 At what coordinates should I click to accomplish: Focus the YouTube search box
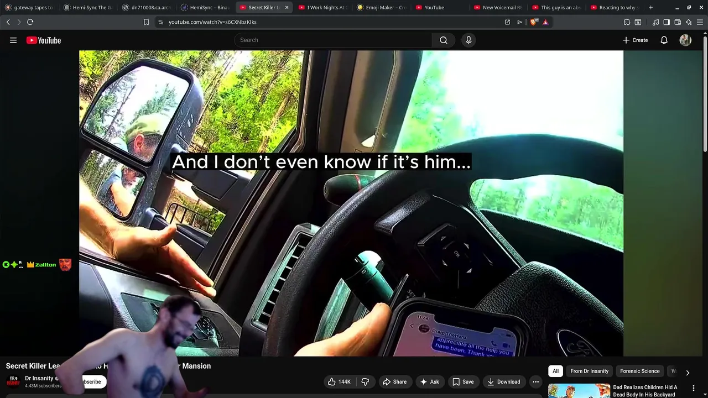coord(333,40)
